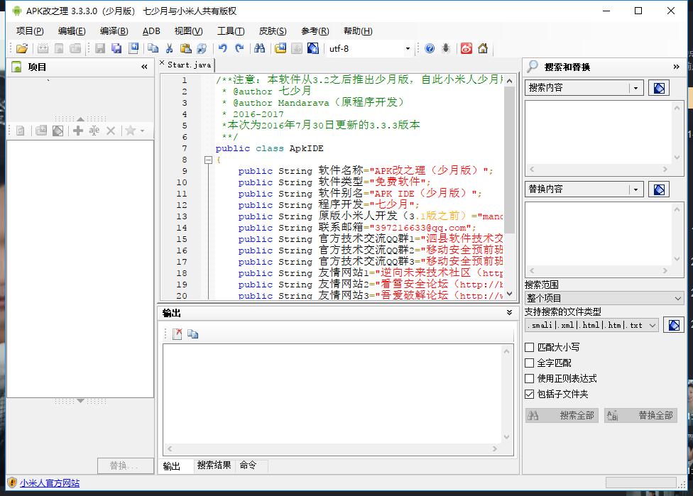
Task: Click the home icon in toolbar
Action: pos(483,48)
